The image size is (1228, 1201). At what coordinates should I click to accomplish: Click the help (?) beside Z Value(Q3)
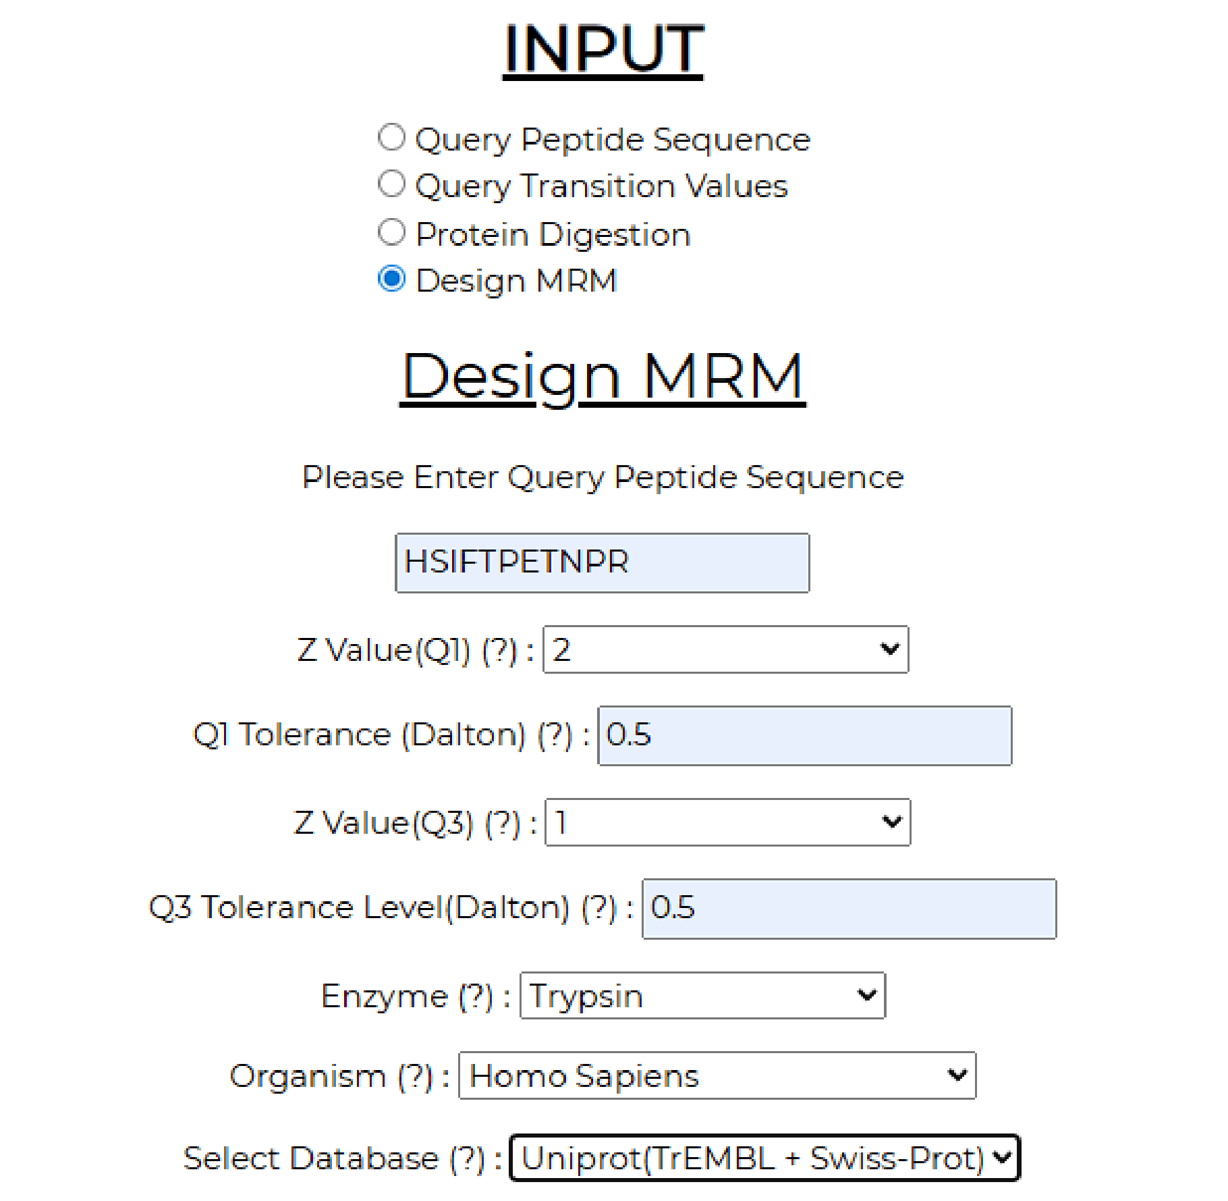tap(503, 824)
